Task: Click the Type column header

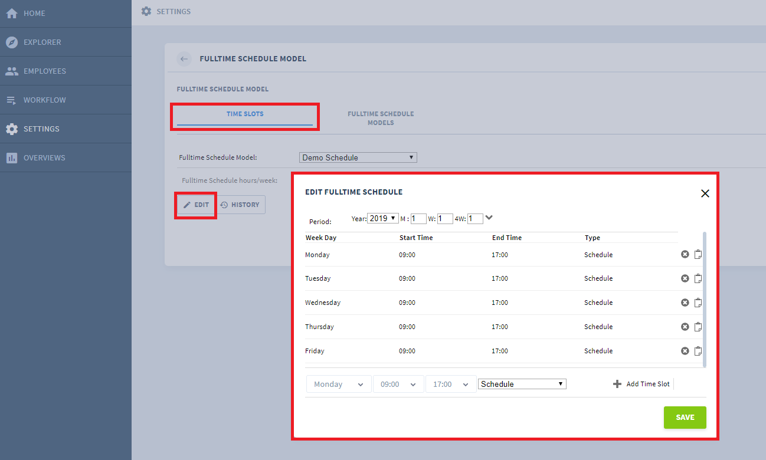Action: (592, 238)
